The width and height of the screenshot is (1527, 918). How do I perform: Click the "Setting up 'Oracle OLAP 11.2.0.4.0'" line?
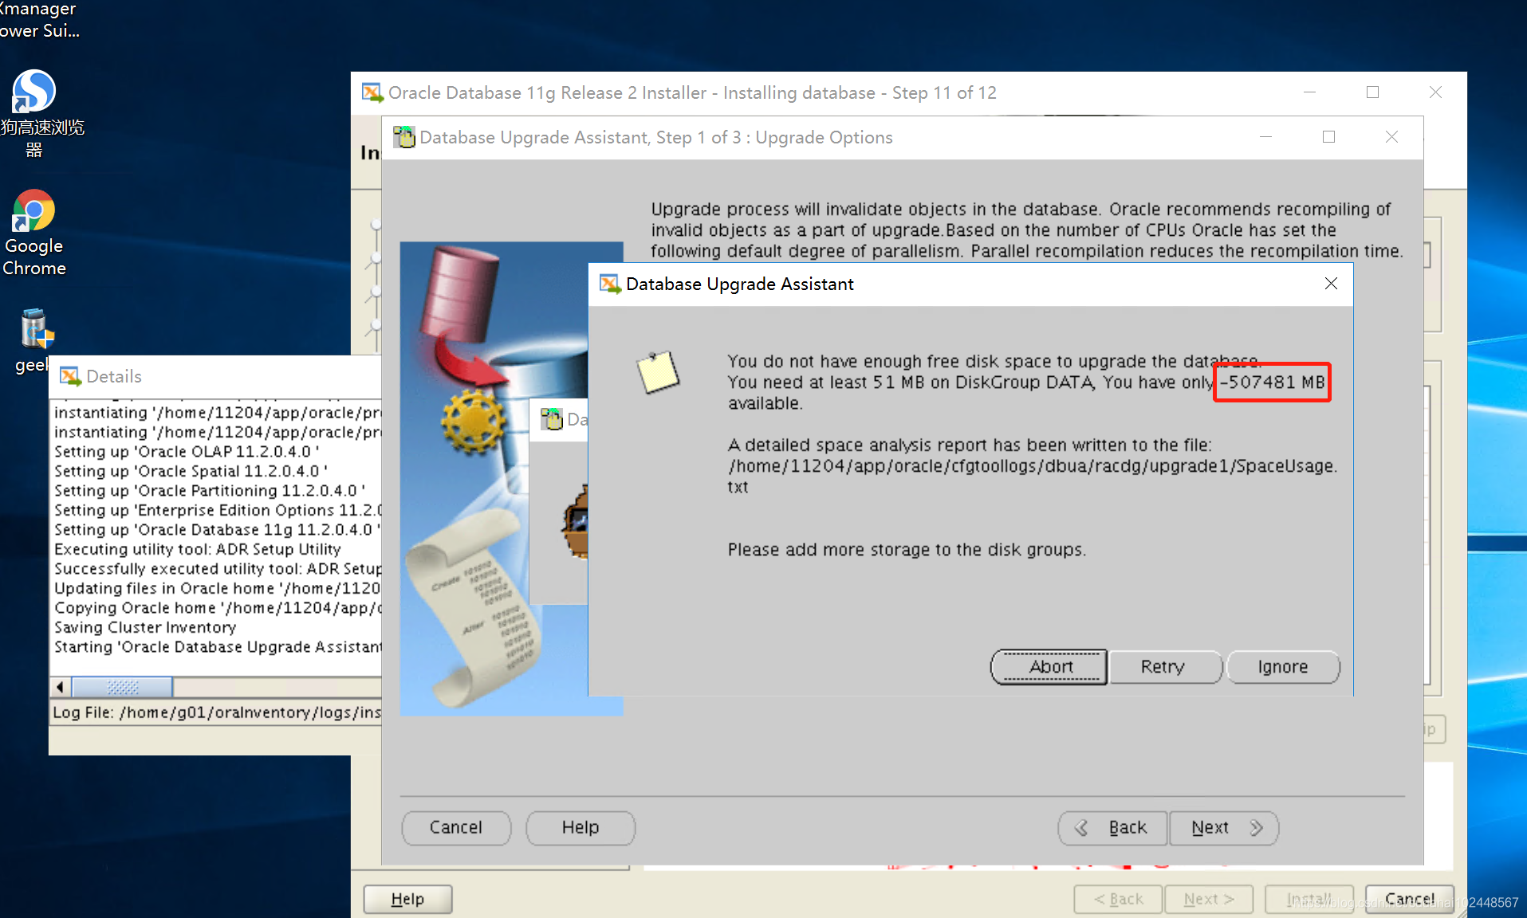pyautogui.click(x=187, y=452)
